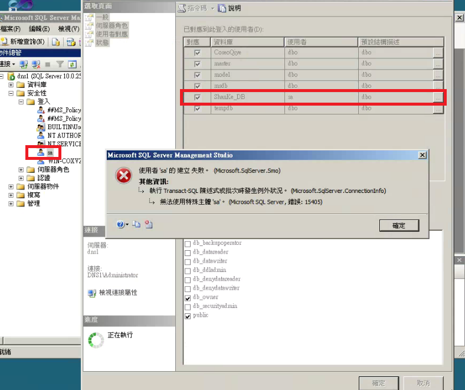The image size is (465, 390).
Task: Click 檢視連接屬性 link
Action: (118, 293)
